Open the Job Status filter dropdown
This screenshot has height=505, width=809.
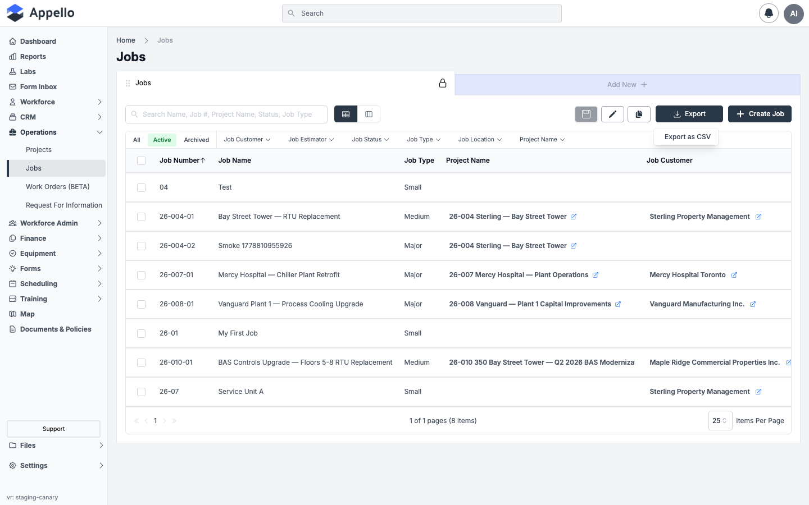[370, 140]
